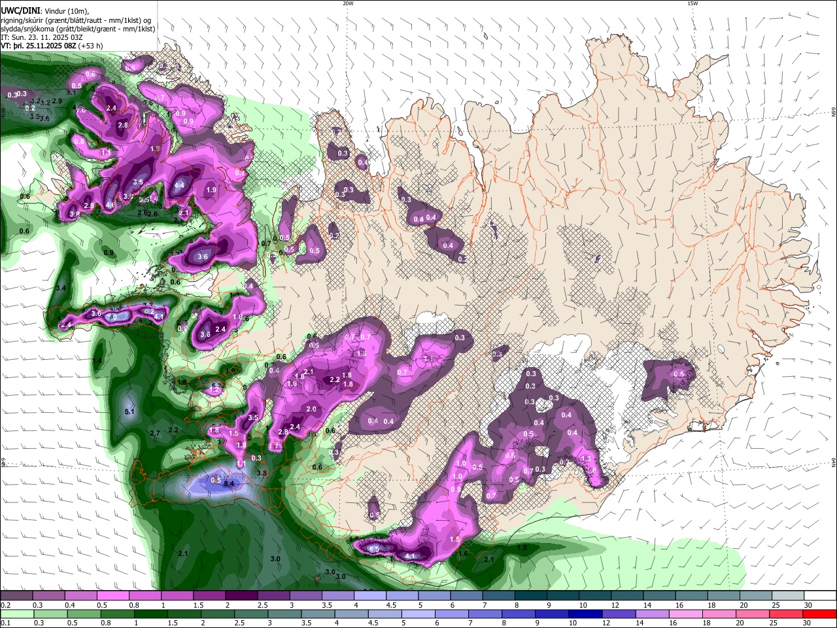Screen dimensions: 837x628
Task: Click the 'VT: þri. 25.11.2025 08Z' valid time
Action: click(x=38, y=46)
